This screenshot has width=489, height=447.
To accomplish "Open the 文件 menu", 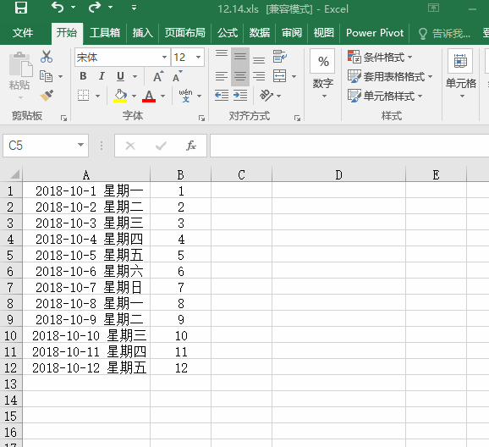I will coord(23,32).
